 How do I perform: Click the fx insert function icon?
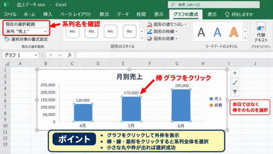[x=70, y=55]
